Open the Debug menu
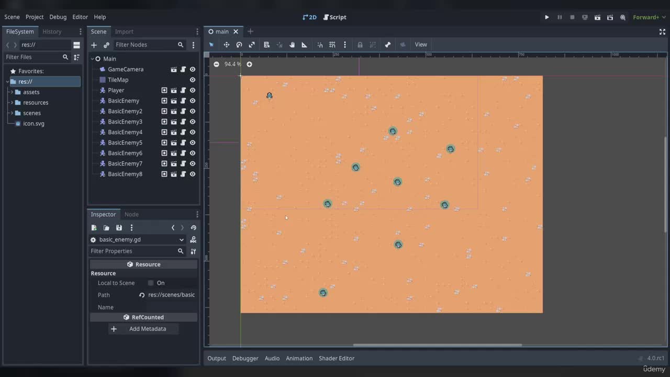Viewport: 670px width, 377px height. (x=58, y=17)
